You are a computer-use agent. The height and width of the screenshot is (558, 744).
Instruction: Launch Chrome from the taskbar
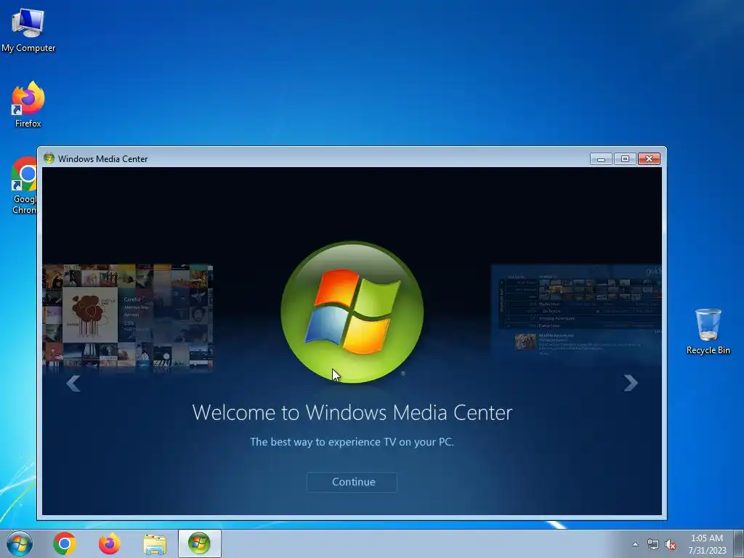(65, 543)
